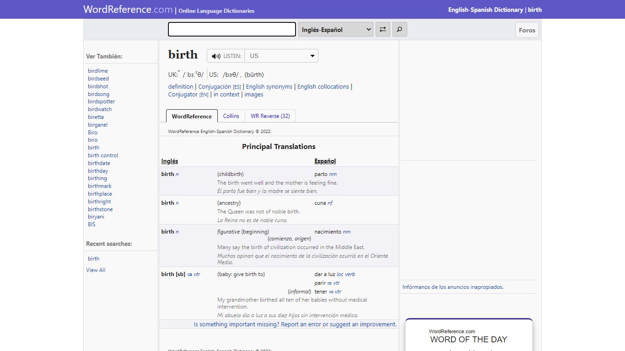Open birthstone in the sidebar list

click(x=100, y=209)
